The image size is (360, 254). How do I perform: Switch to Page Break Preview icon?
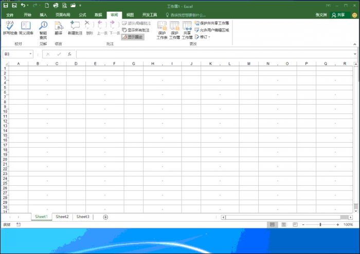click(295, 225)
